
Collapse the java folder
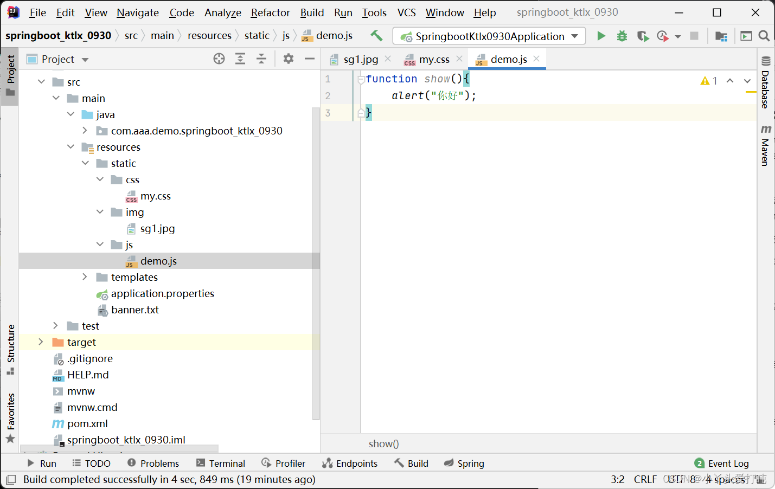tap(71, 114)
